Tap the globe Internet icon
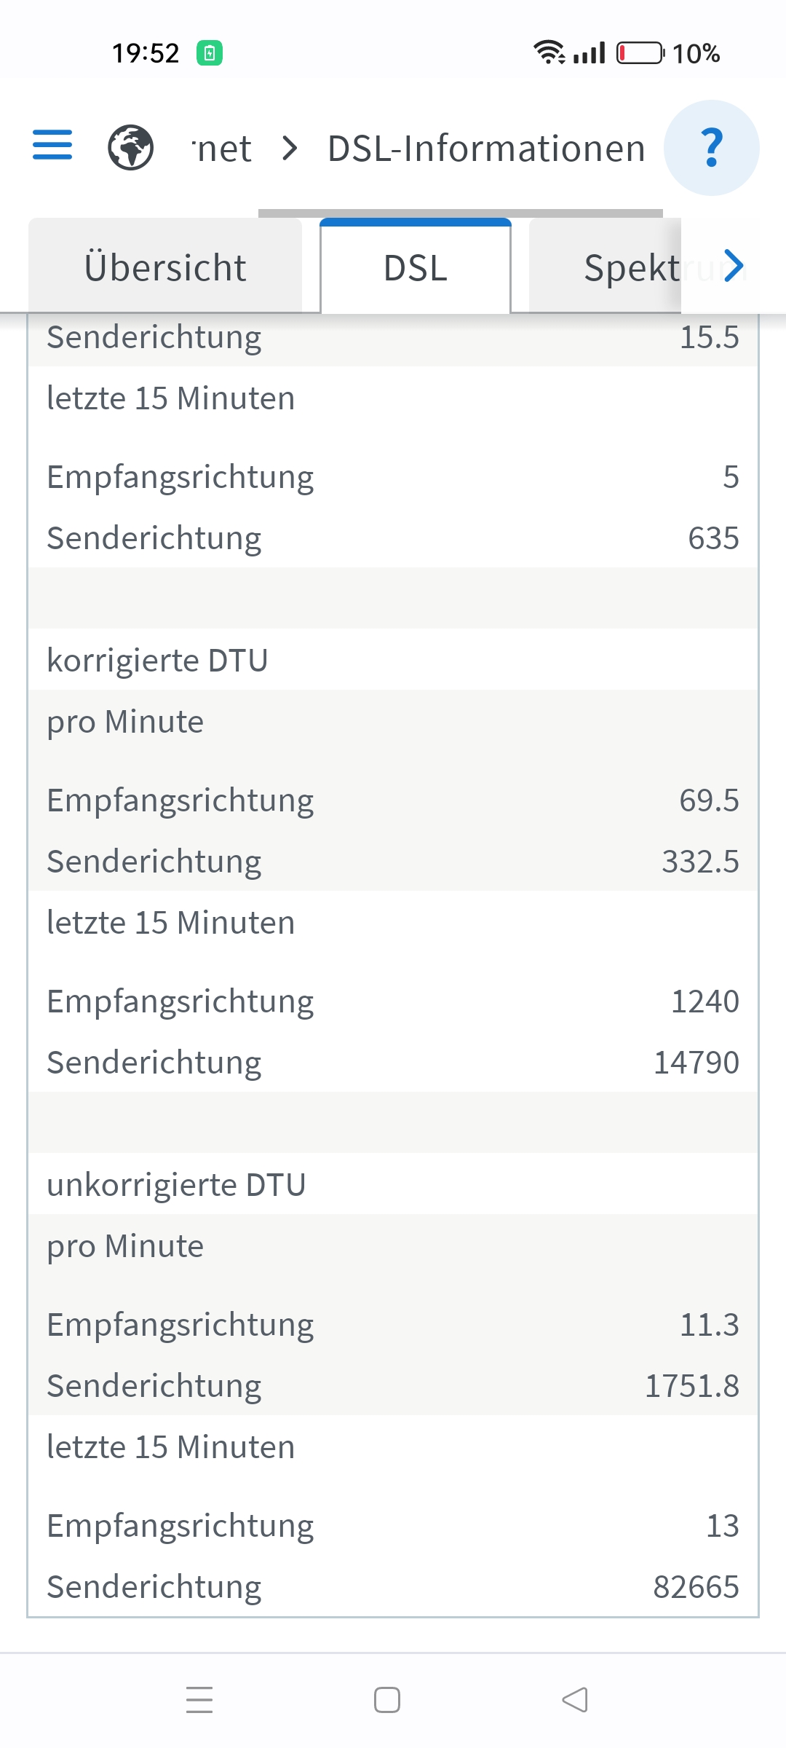This screenshot has width=786, height=1748. click(x=130, y=147)
